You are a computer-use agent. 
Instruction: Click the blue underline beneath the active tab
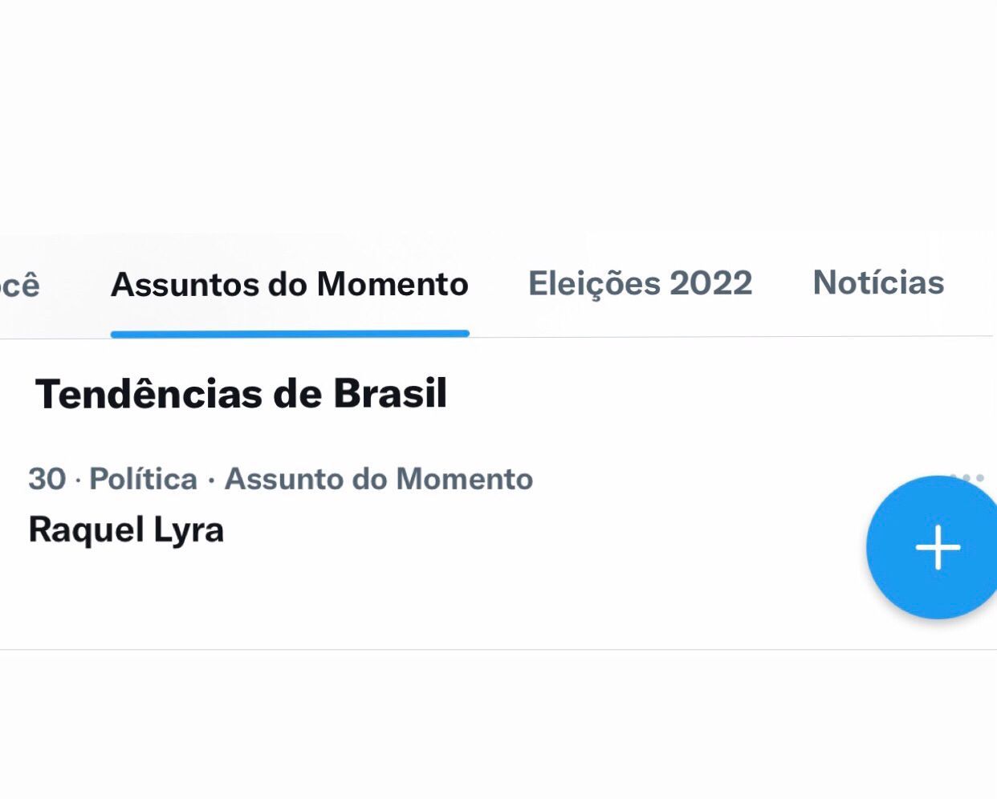[x=289, y=334]
